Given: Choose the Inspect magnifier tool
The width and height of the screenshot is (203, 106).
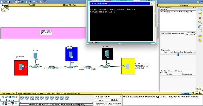Looking at the screenshot, I should (200, 22).
